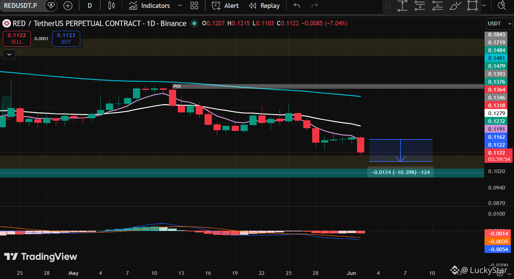Open the candlestick chart type selector
This screenshot has width=514, height=279.
[111, 5]
